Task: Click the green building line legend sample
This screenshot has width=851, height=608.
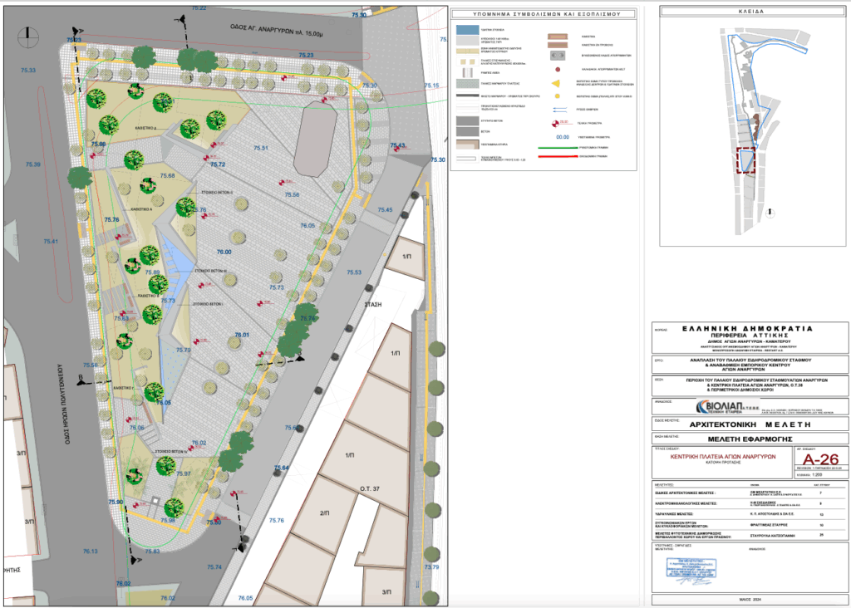Action: [558, 148]
